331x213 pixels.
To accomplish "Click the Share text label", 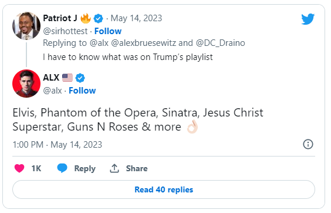I will 137,168.
